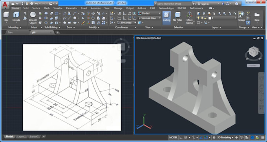
Task: Toggle the layer lock padlock icon
Action: coord(206,18)
